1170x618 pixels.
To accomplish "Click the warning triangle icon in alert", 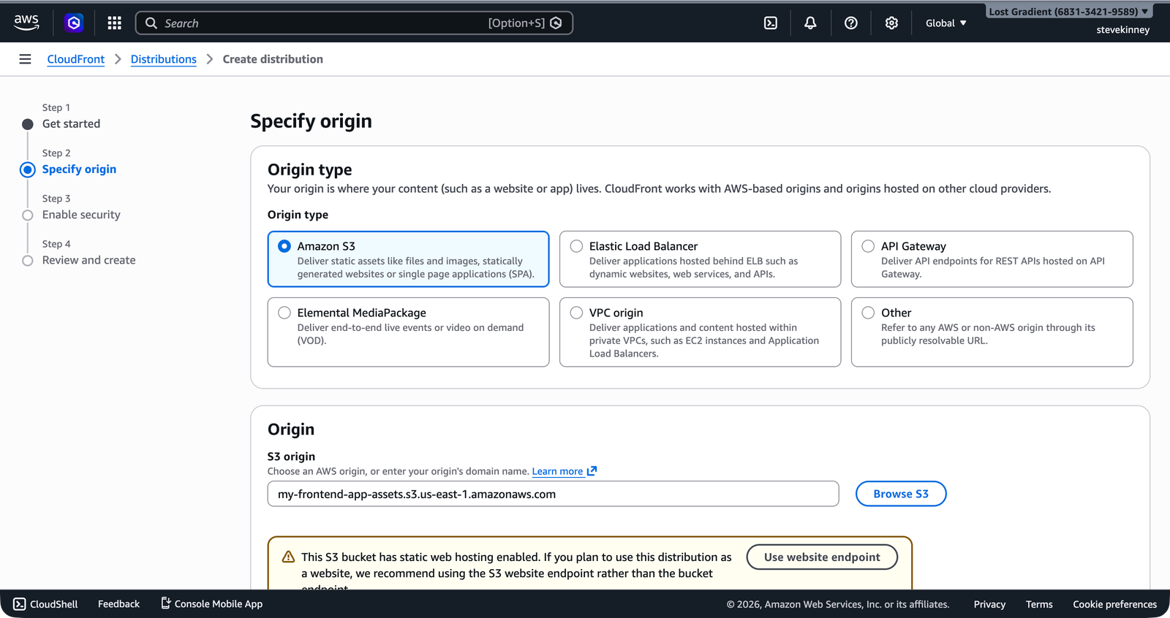I will click(x=288, y=557).
